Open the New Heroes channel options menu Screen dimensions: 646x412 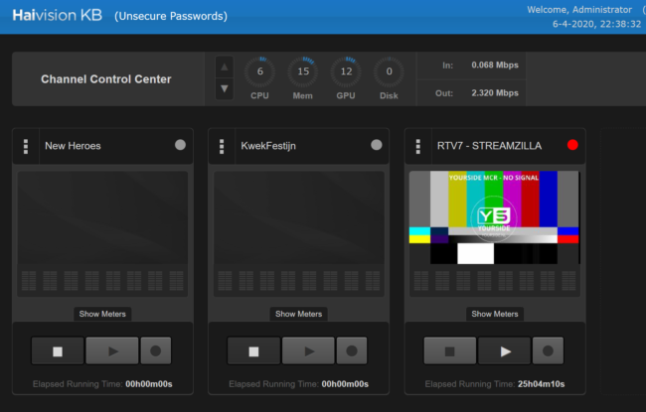pyautogui.click(x=26, y=146)
